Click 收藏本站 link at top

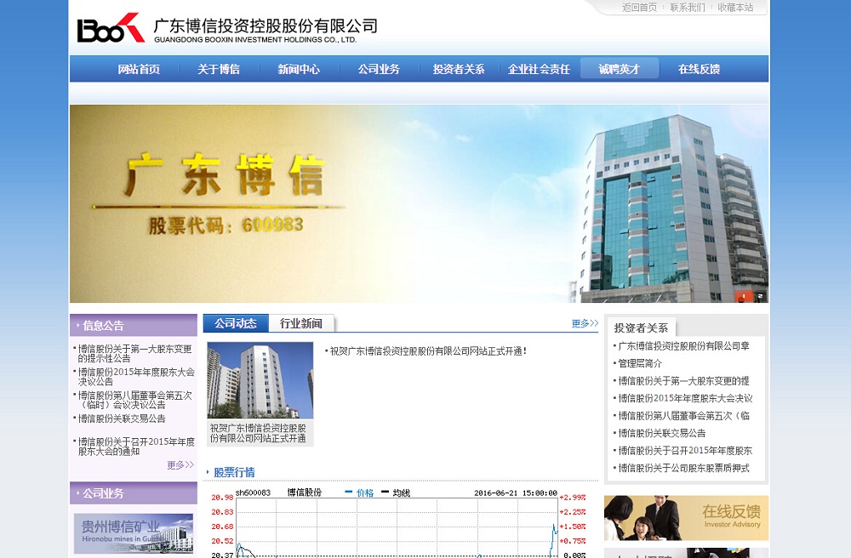pyautogui.click(x=735, y=8)
